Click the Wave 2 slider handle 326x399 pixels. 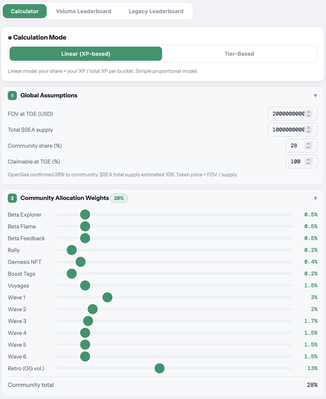tap(92, 309)
